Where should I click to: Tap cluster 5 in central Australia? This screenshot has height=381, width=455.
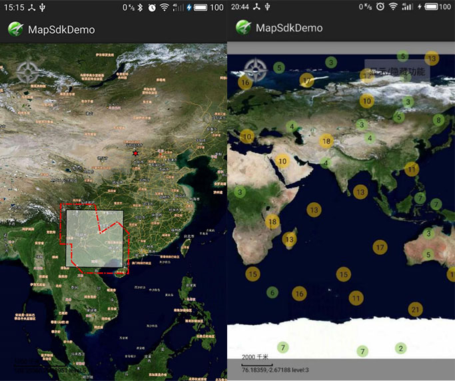click(x=428, y=255)
